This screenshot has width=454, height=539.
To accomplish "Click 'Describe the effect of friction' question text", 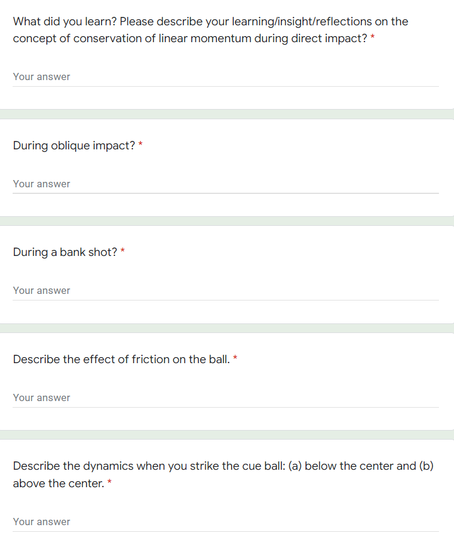I will [x=121, y=359].
